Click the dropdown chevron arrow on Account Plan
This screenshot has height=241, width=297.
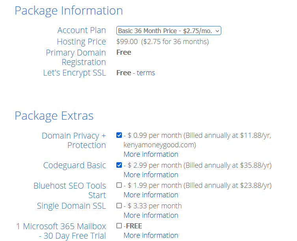(217, 31)
